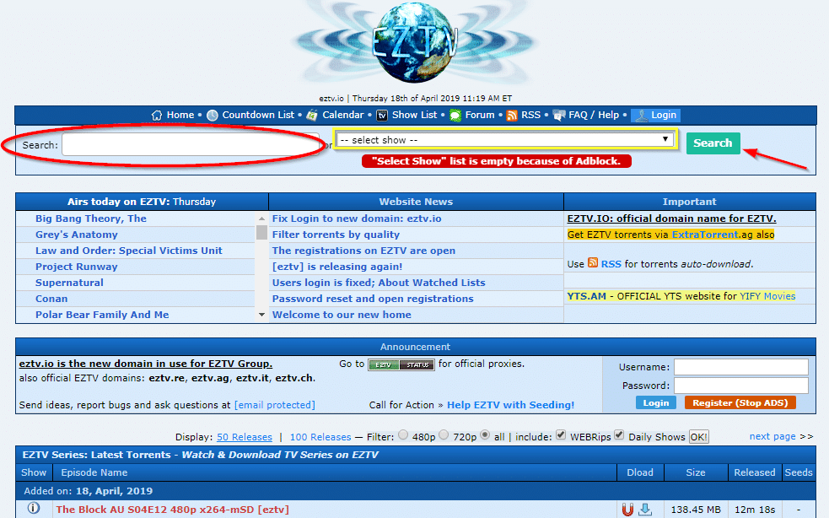This screenshot has height=518, width=829.
Task: Open 'Users login is fixed; About Watched Lists'
Action: 379,283
